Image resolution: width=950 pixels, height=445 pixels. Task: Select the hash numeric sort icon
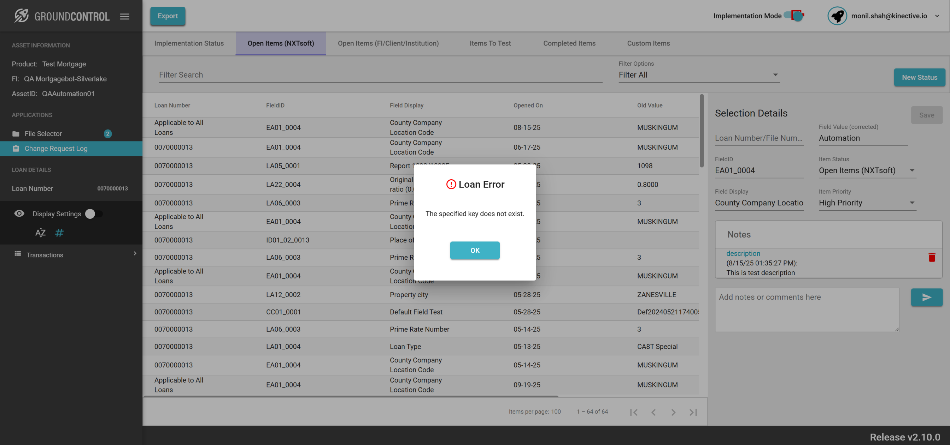[59, 233]
